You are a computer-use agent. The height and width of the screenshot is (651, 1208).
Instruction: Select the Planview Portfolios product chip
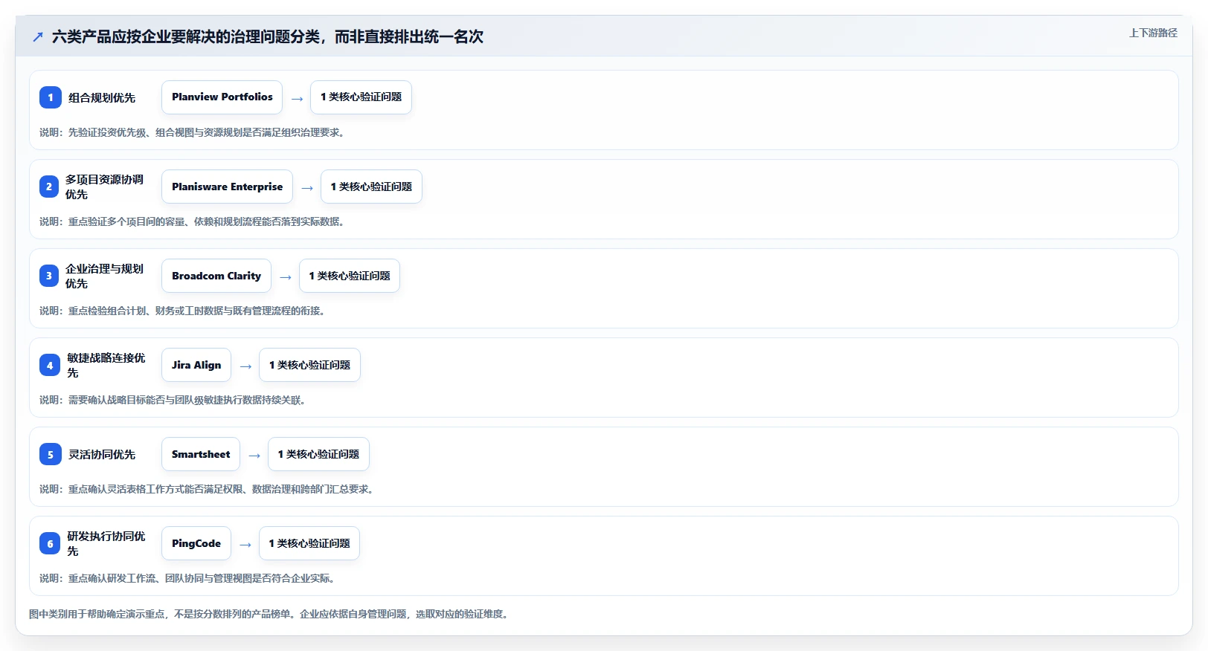pyautogui.click(x=222, y=97)
